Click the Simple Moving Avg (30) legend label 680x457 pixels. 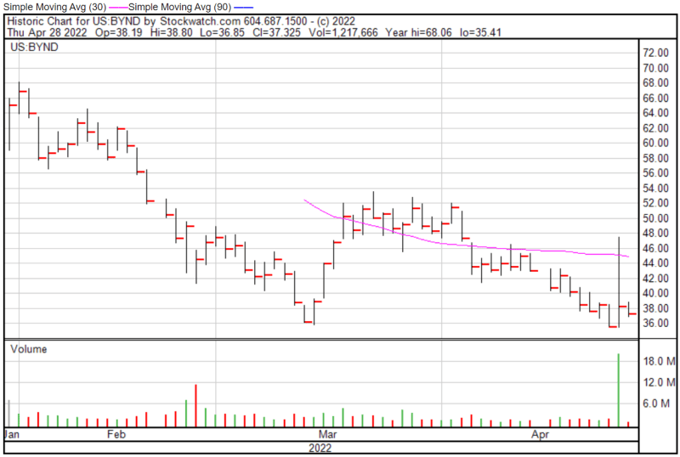click(x=54, y=7)
